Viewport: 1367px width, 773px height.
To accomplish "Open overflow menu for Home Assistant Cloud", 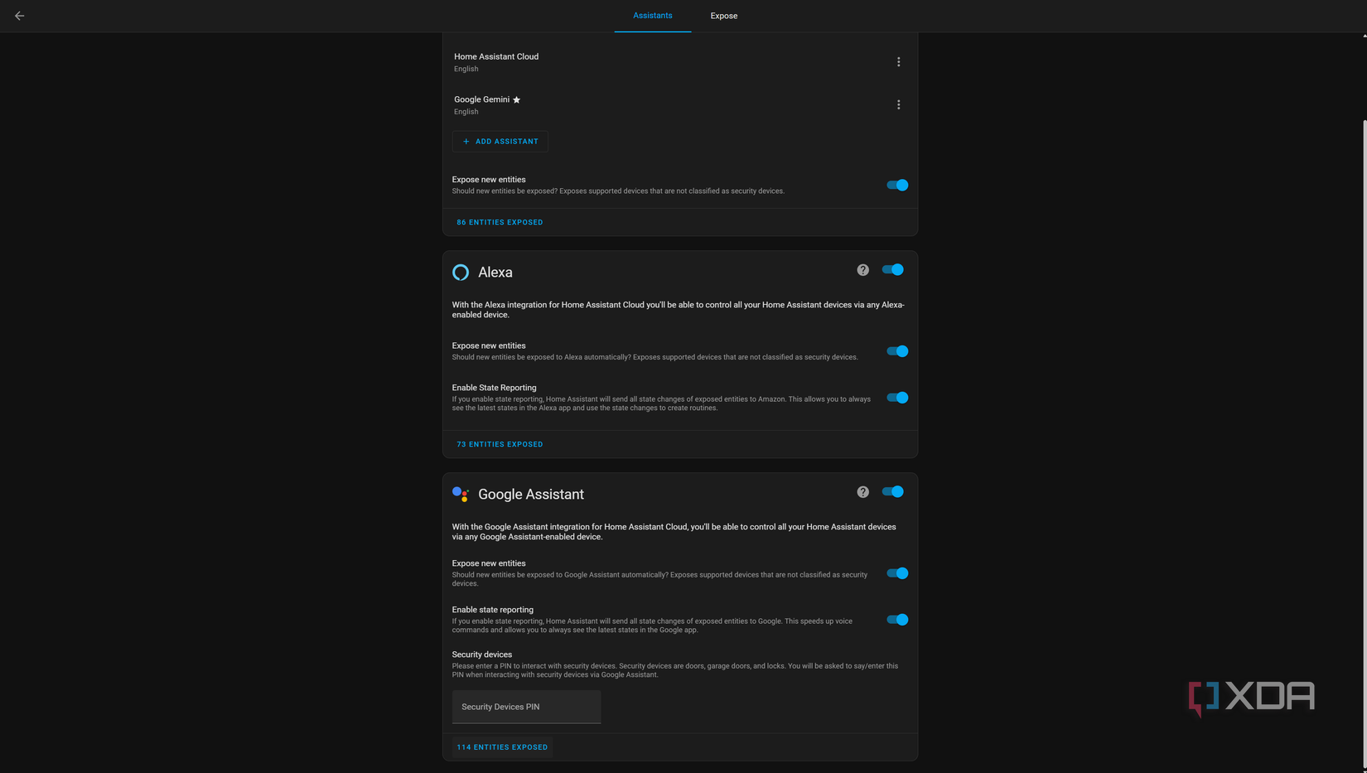I will [x=898, y=61].
